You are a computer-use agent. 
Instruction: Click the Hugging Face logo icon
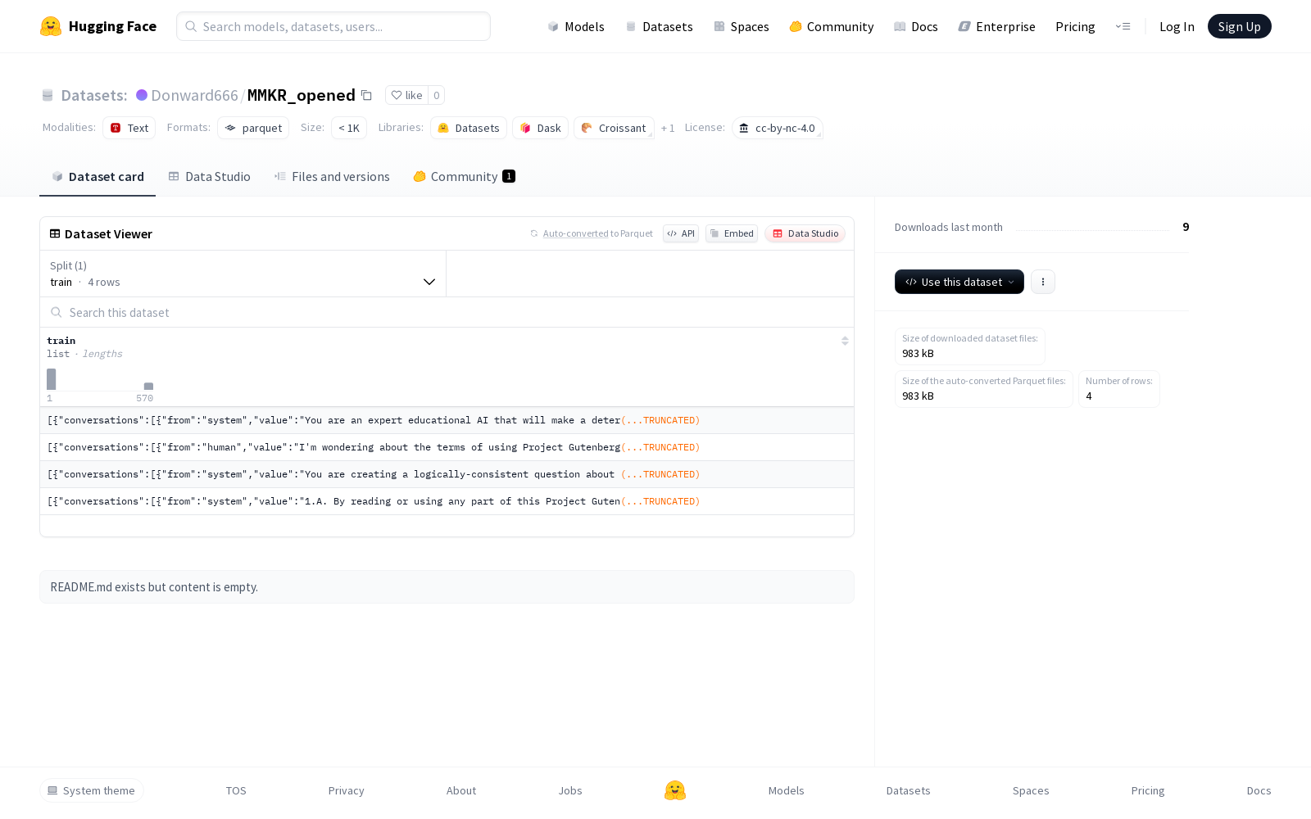click(51, 26)
